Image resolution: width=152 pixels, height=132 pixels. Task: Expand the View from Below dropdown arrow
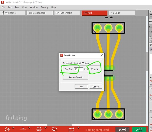[x=29, y=128]
